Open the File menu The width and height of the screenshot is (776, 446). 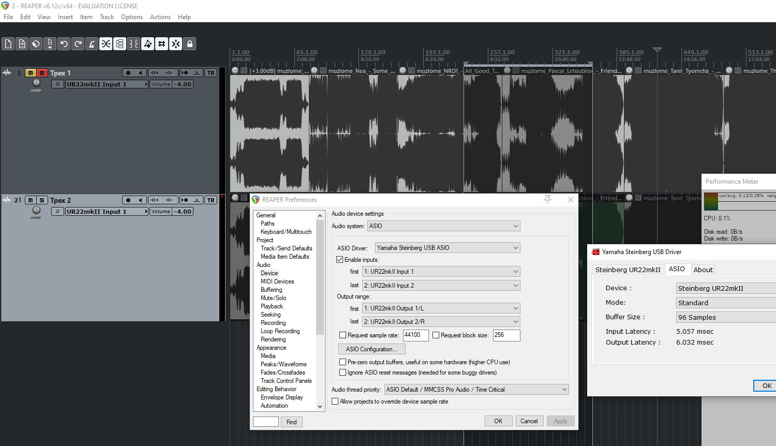coord(8,17)
